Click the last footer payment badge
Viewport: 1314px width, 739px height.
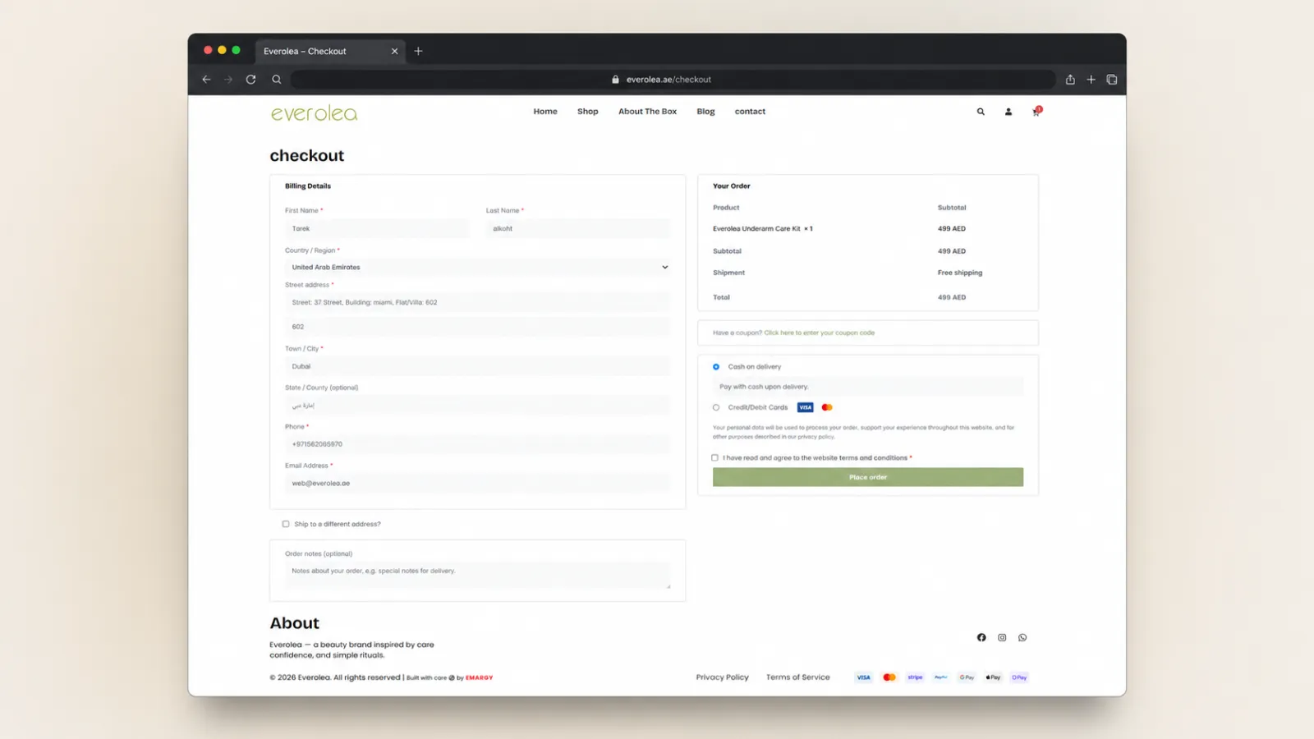coord(1019,677)
